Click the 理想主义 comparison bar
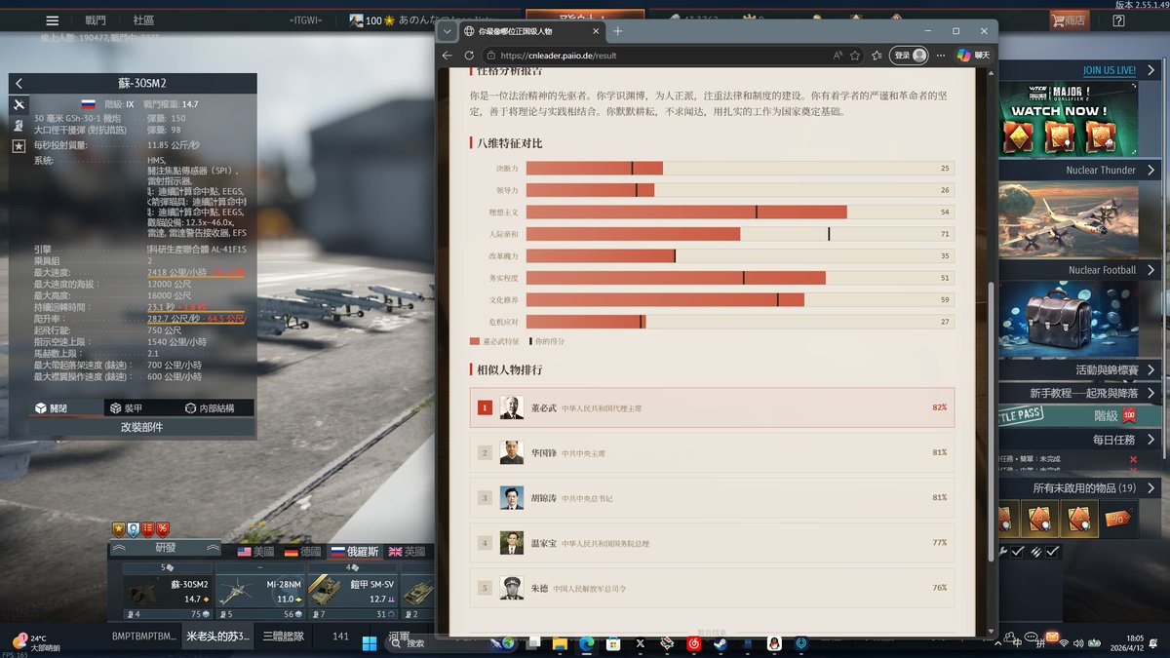Viewport: 1170px width, 658px height. [740, 212]
